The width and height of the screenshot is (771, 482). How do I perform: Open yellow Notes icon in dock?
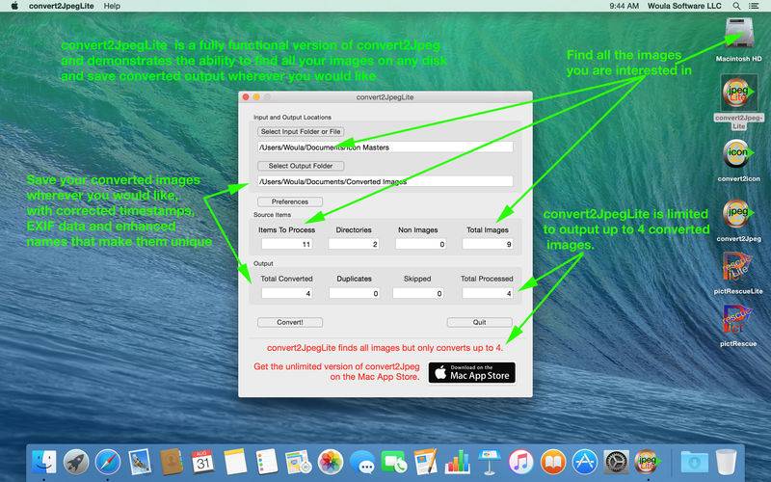click(x=235, y=462)
